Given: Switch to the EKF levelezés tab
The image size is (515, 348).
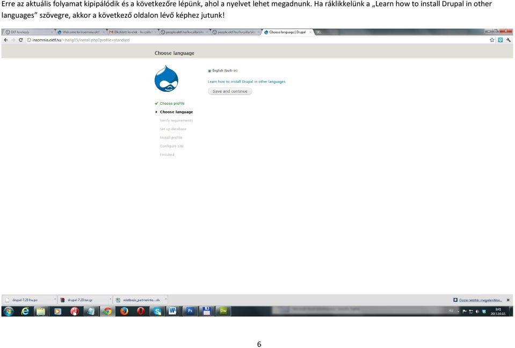Looking at the screenshot, I should point(28,32).
